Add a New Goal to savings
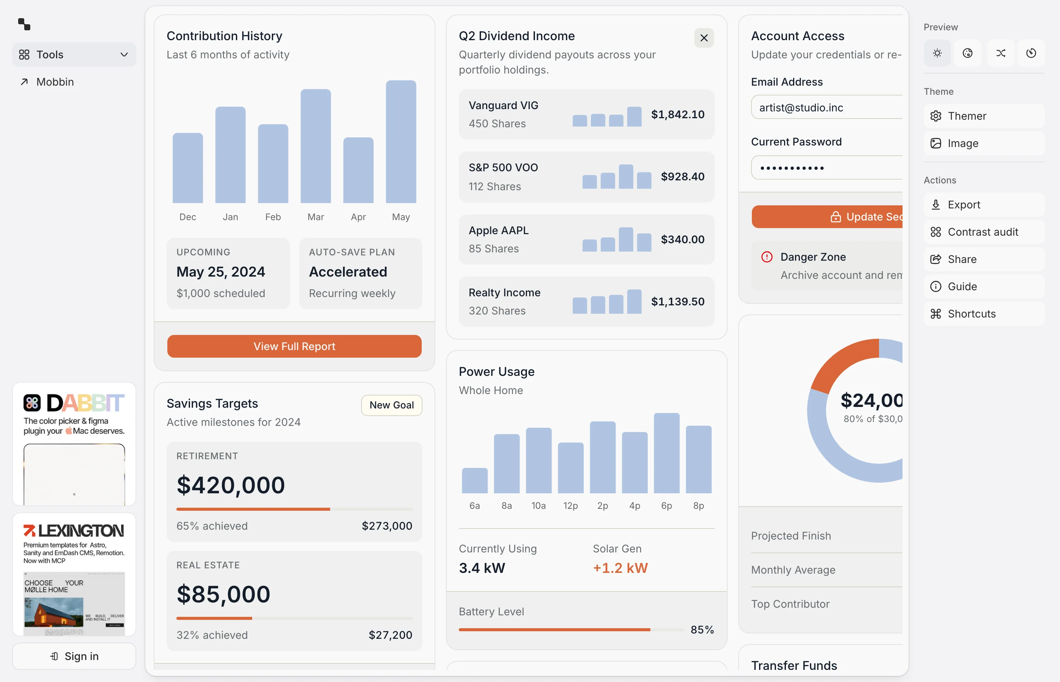Image resolution: width=1060 pixels, height=682 pixels. pyautogui.click(x=391, y=405)
